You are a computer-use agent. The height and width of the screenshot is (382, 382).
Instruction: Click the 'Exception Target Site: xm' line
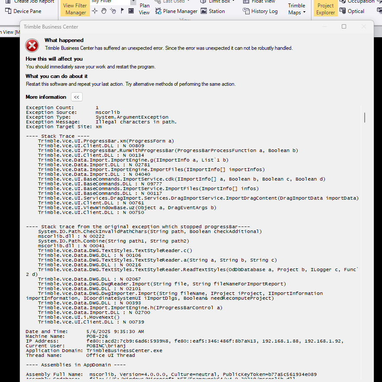click(x=64, y=126)
